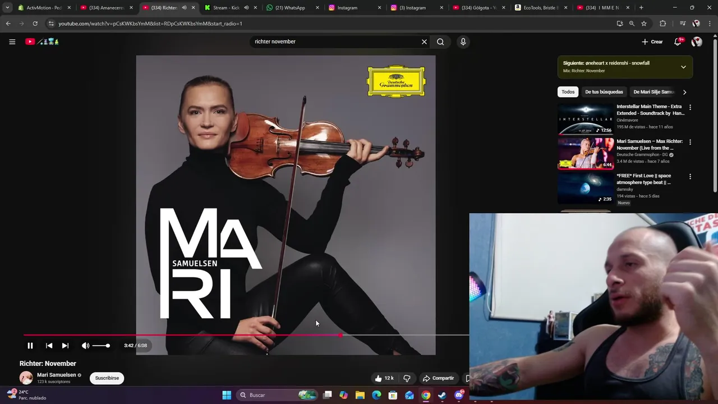Screen dimensions: 718x404
Task: Open the 'Interstellar Main Theme - Extra Extended' title link
Action: click(x=650, y=109)
